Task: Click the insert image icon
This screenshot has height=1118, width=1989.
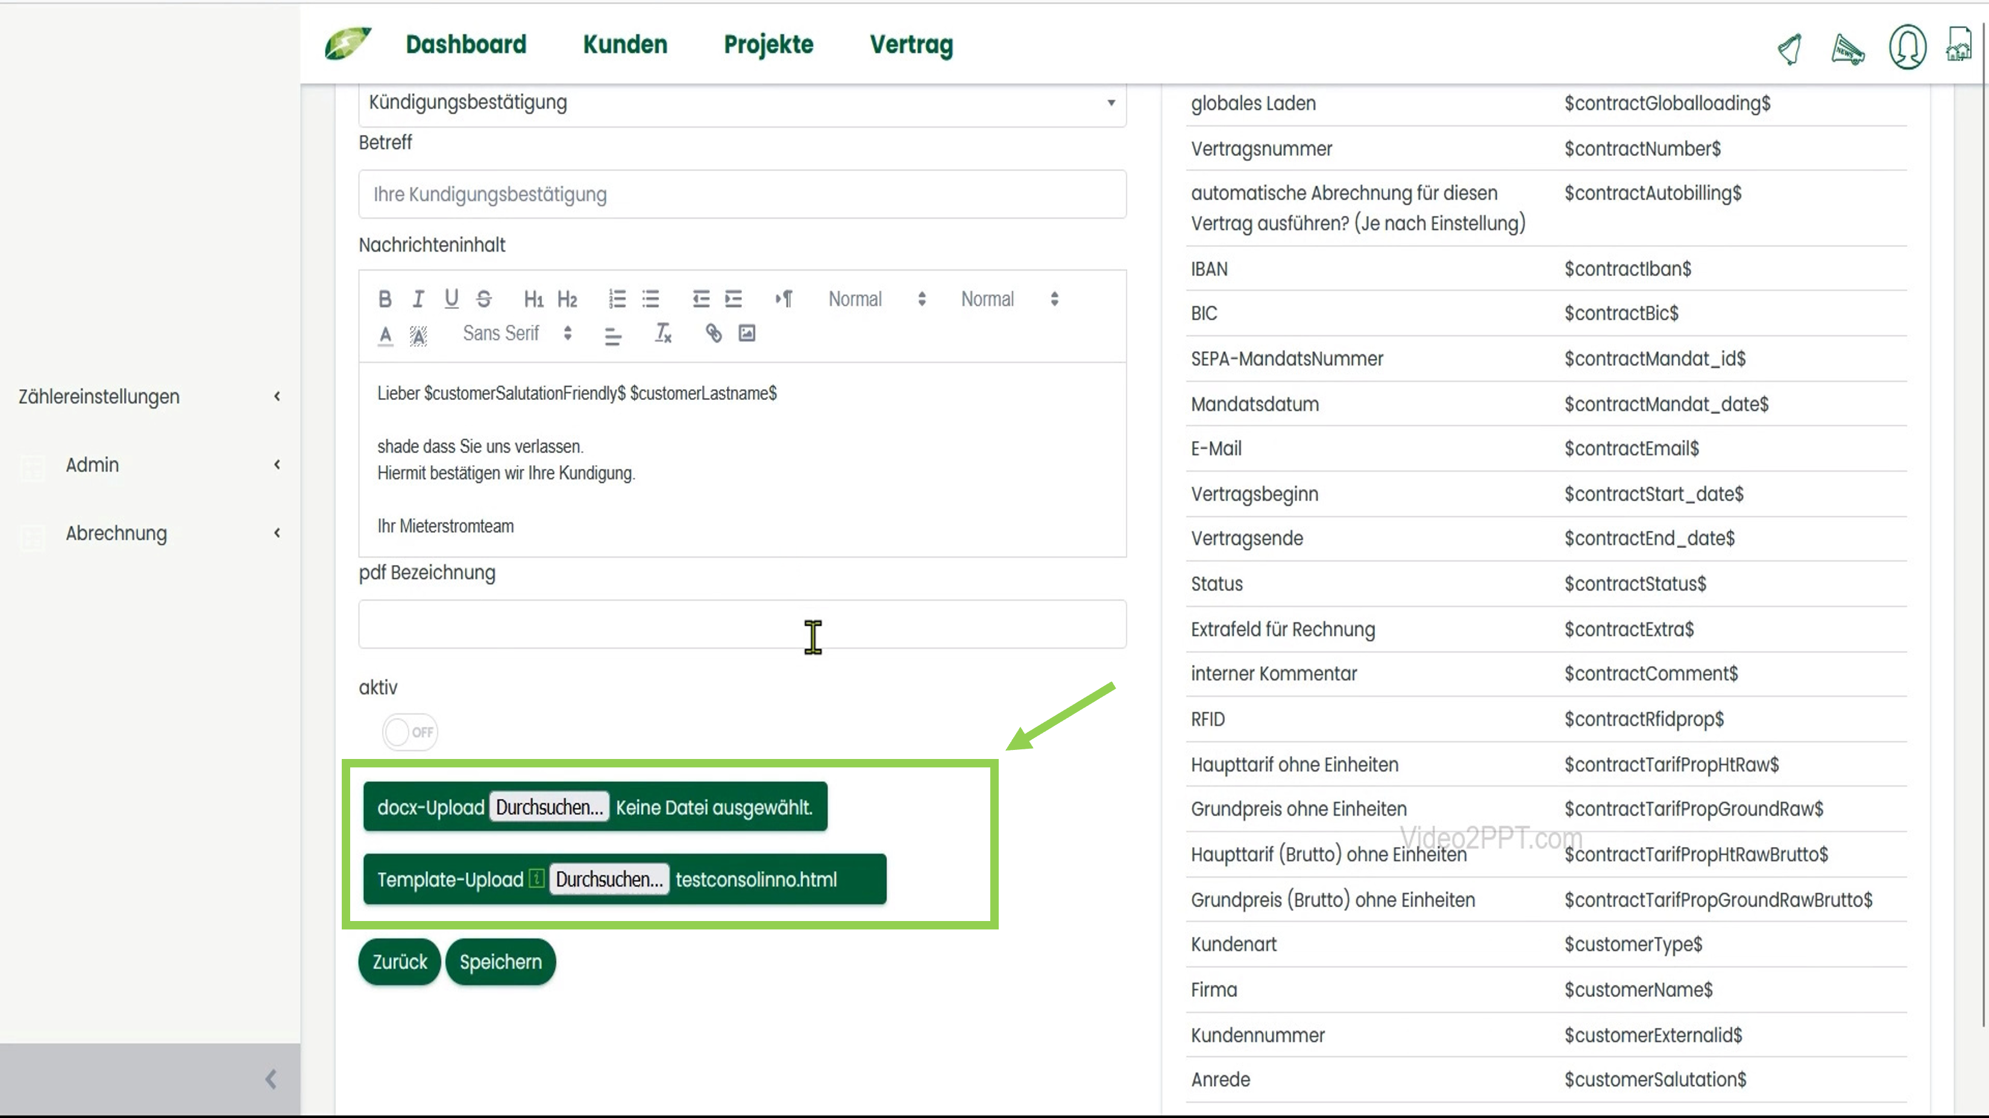Action: click(x=747, y=333)
